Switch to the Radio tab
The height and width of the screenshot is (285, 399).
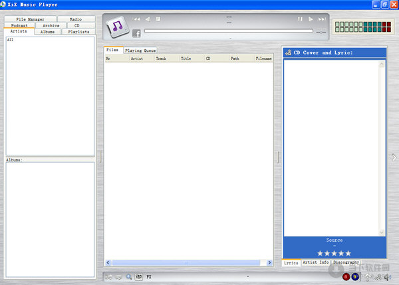tap(76, 19)
